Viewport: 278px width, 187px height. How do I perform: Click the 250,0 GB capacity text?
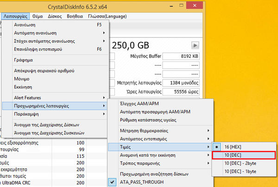point(131,45)
